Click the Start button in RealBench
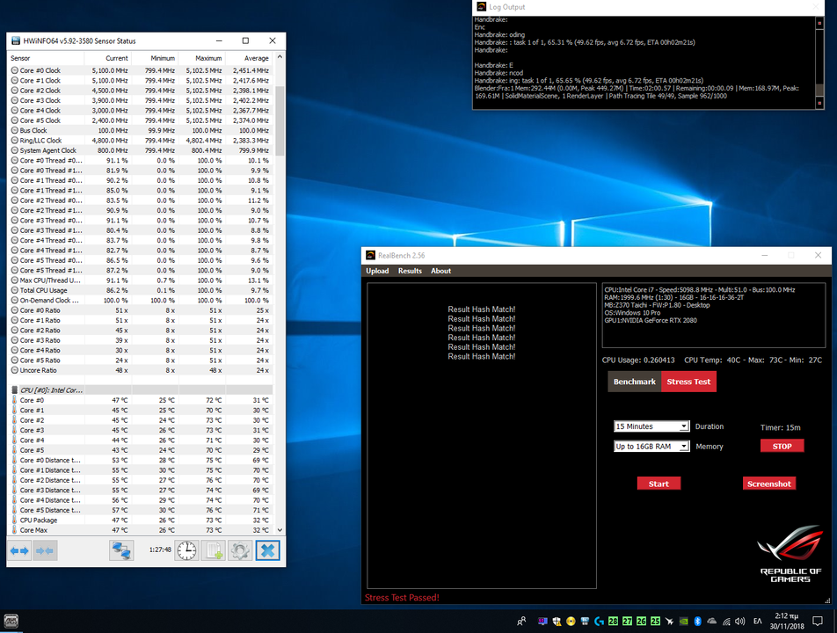 point(659,484)
